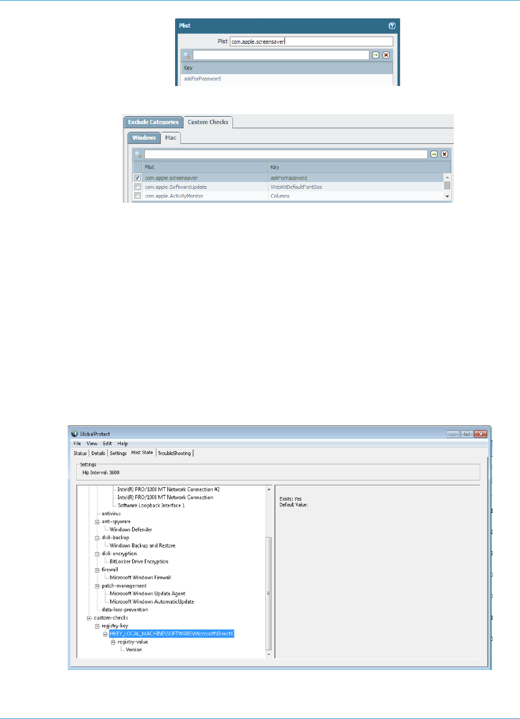Viewport: 520px width, 719px height.
Task: Collapse the firewall tree node
Action: point(97,570)
